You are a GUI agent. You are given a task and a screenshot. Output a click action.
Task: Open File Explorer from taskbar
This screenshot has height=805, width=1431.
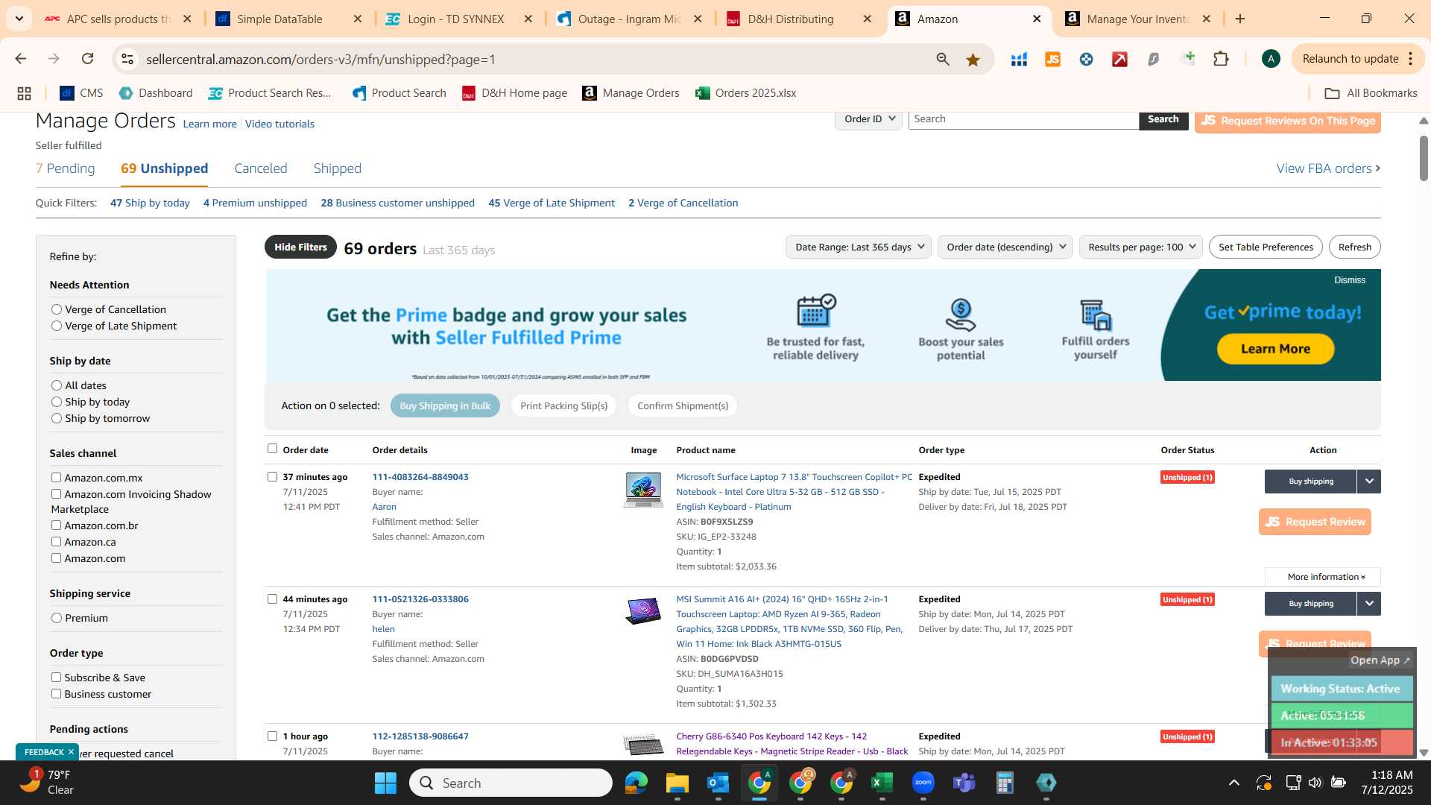[x=677, y=783]
